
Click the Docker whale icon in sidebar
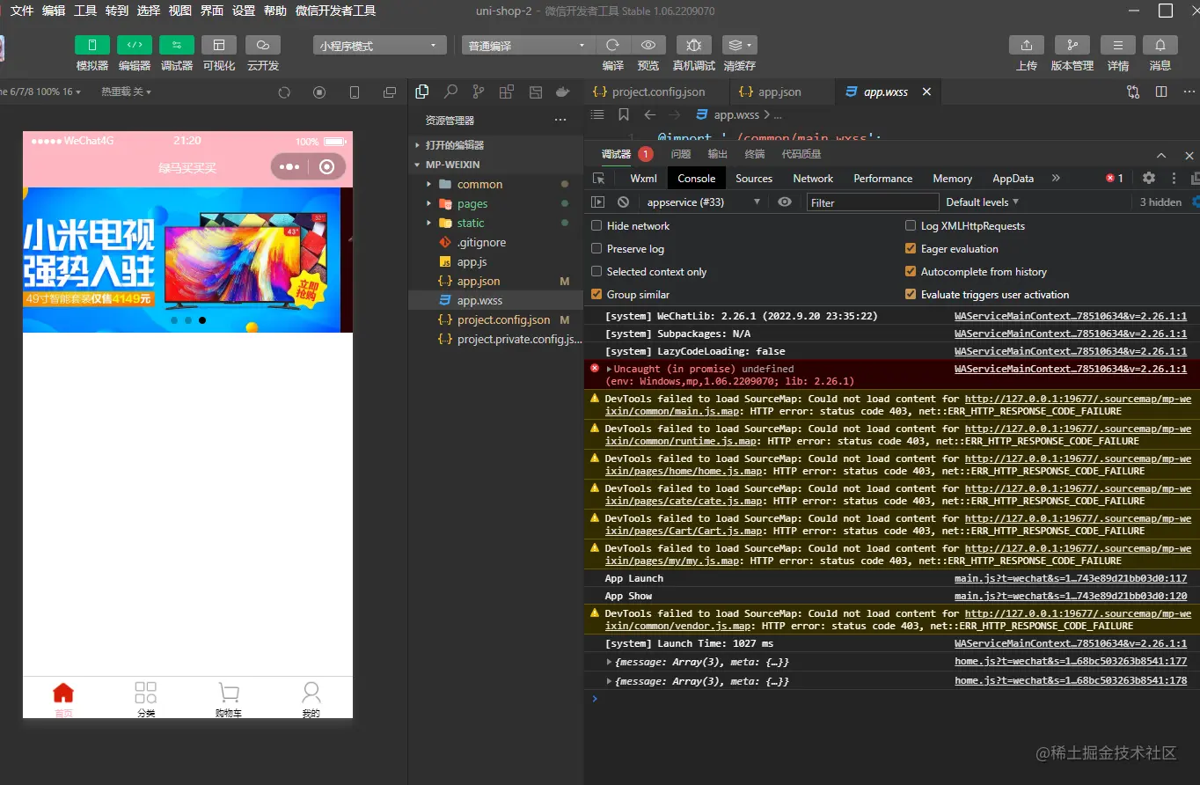[563, 92]
